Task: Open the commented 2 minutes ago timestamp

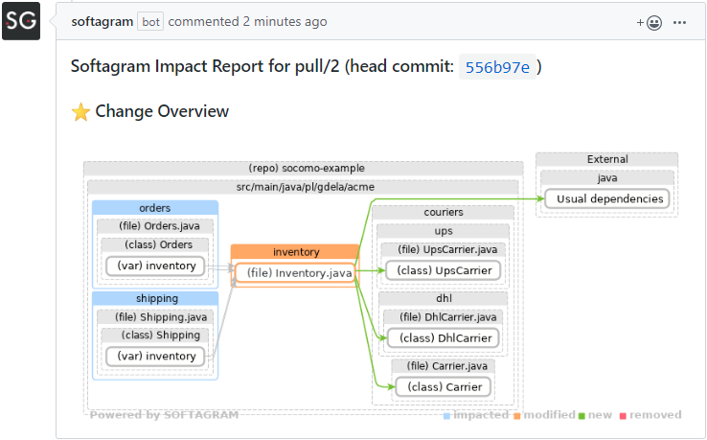Action: 247,22
